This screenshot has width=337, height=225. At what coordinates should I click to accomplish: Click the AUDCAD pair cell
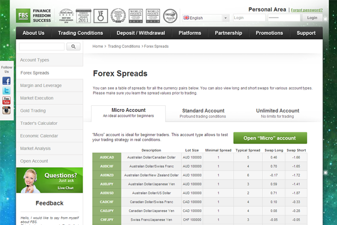pos(107,157)
